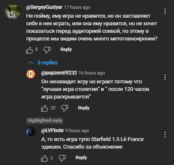This screenshot has width=174, height=165.
Task: Reply to @SergeyGuslyar's comment
Action: click(66, 49)
